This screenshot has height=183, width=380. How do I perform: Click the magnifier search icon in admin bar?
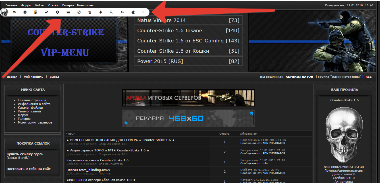[x=111, y=12]
